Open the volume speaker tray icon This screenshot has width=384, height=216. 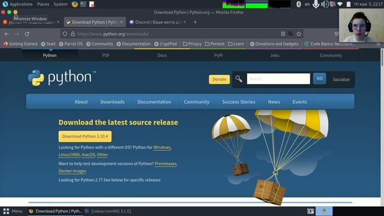click(x=325, y=4)
